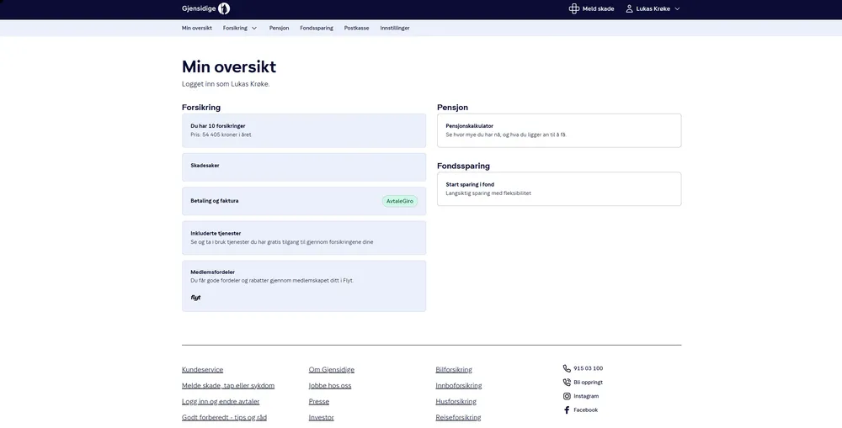Select the Start sparing i fond card
Viewport: 842px width, 428px height.
[x=558, y=188]
